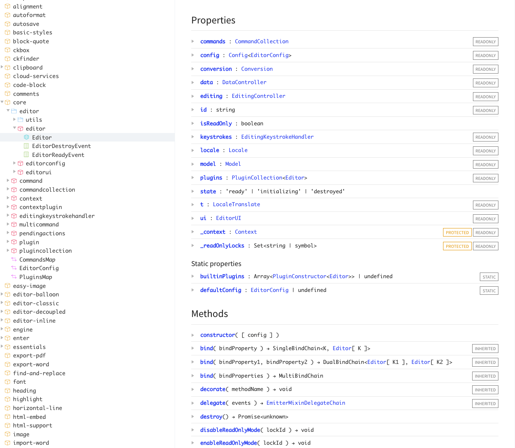Click the event icon beside EditorDestroyEvent
Screen dimensions: 515x448
coord(27,146)
